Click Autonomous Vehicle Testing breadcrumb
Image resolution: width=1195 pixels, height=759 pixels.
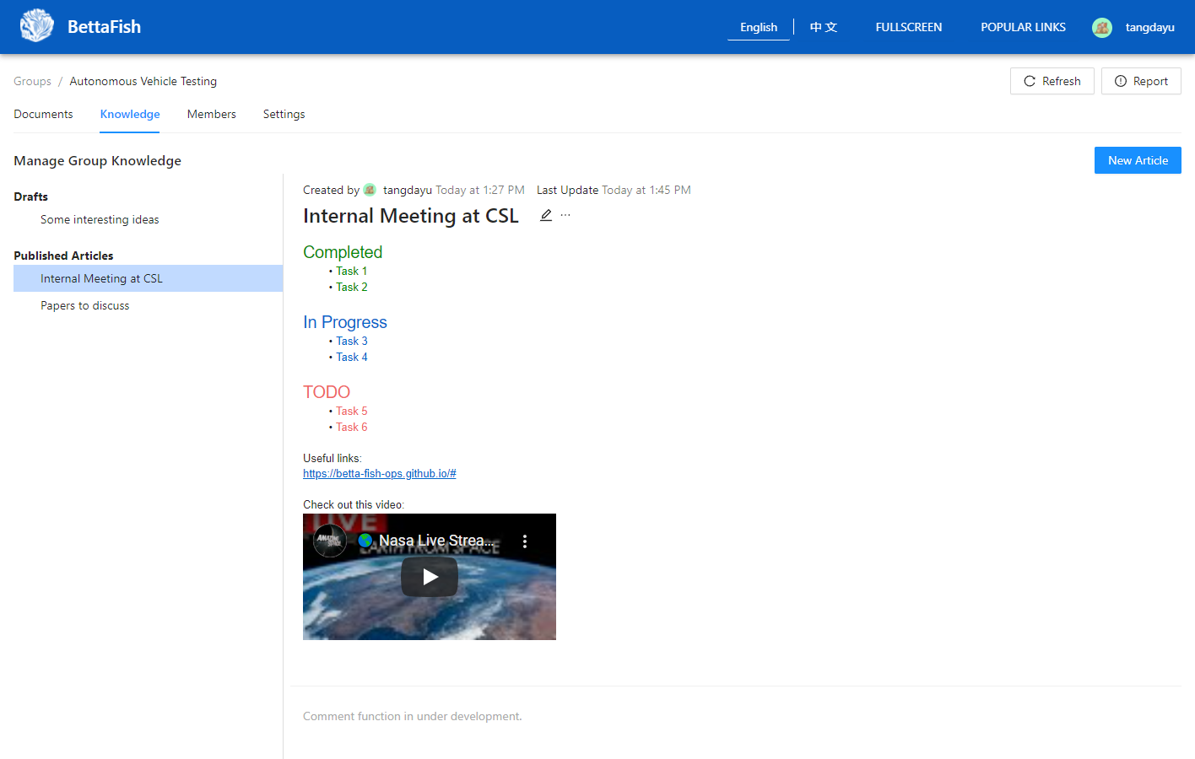pyautogui.click(x=143, y=81)
